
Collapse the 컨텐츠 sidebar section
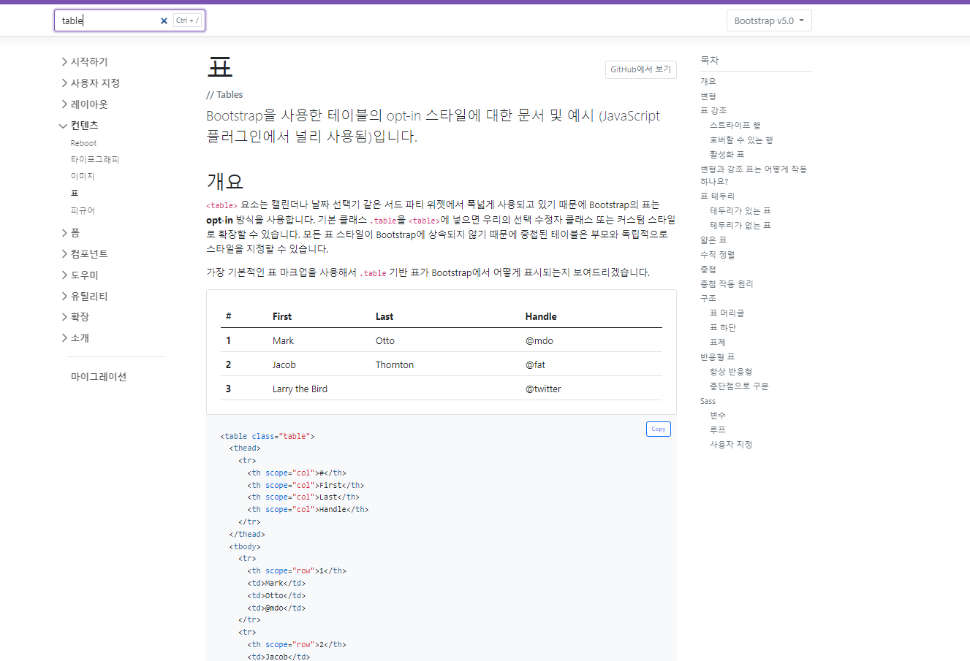tap(80, 126)
